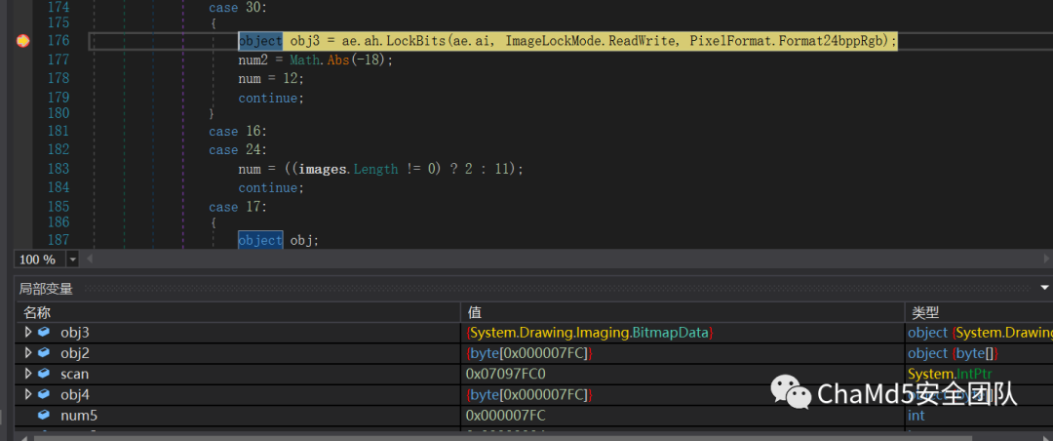Image resolution: width=1053 pixels, height=441 pixels.
Task: Click PixelFormat.Format24bppRgb on line 176
Action: pos(789,41)
